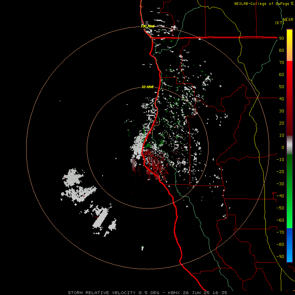Select the 30 value on the velocity scale
The width and height of the screenshot is (295, 295).
(282, 111)
